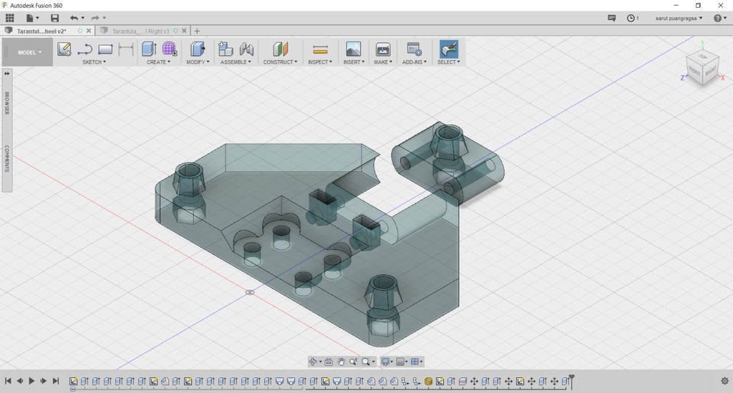Select the Pan hand tool
733x393 pixels.
pos(341,362)
